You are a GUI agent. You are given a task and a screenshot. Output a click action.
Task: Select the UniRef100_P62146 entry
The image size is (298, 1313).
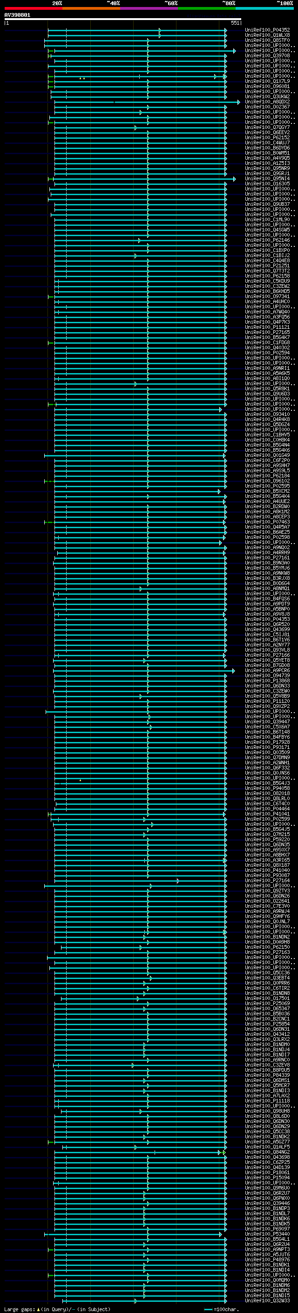click(x=267, y=240)
